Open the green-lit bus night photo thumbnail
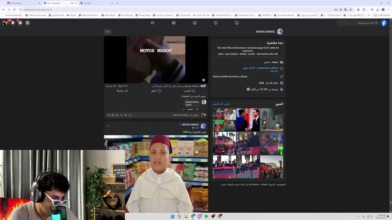 tap(272, 143)
